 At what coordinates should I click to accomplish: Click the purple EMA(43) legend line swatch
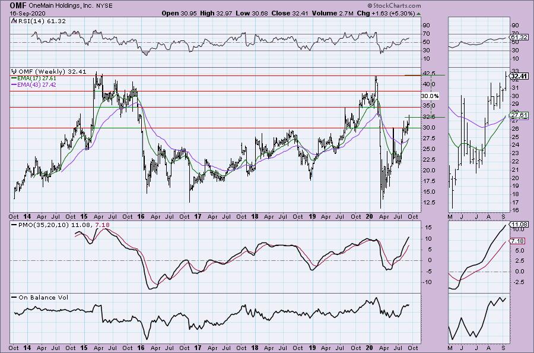pos(14,84)
